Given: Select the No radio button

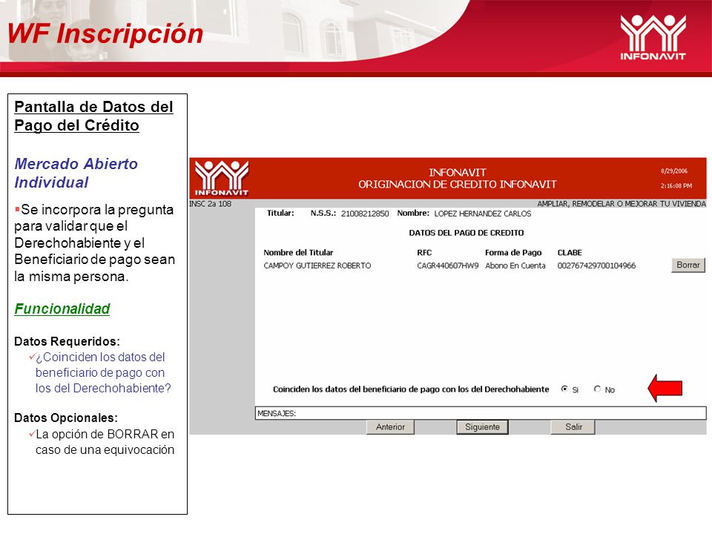Looking at the screenshot, I should [597, 389].
